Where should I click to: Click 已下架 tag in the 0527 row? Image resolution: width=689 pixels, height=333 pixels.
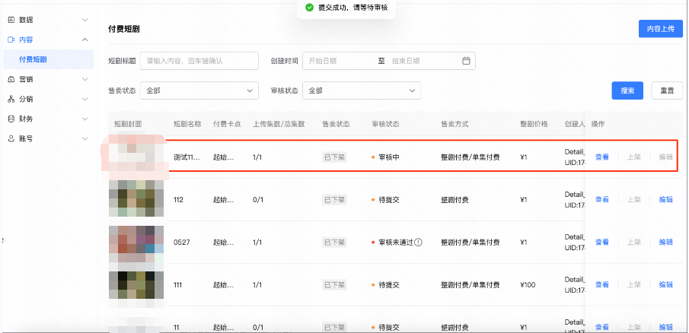[x=334, y=243]
